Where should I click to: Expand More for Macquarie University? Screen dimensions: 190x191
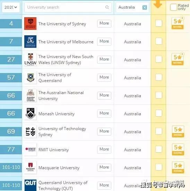pos(104,167)
